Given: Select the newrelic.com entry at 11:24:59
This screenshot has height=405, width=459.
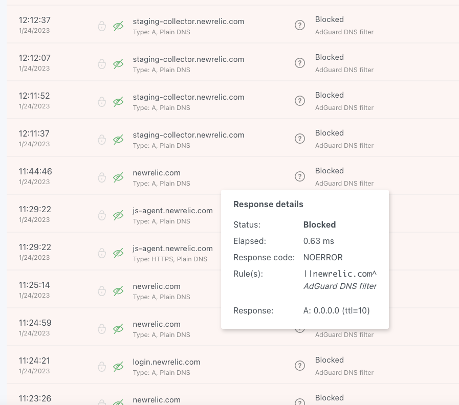Looking at the screenshot, I should tap(157, 324).
